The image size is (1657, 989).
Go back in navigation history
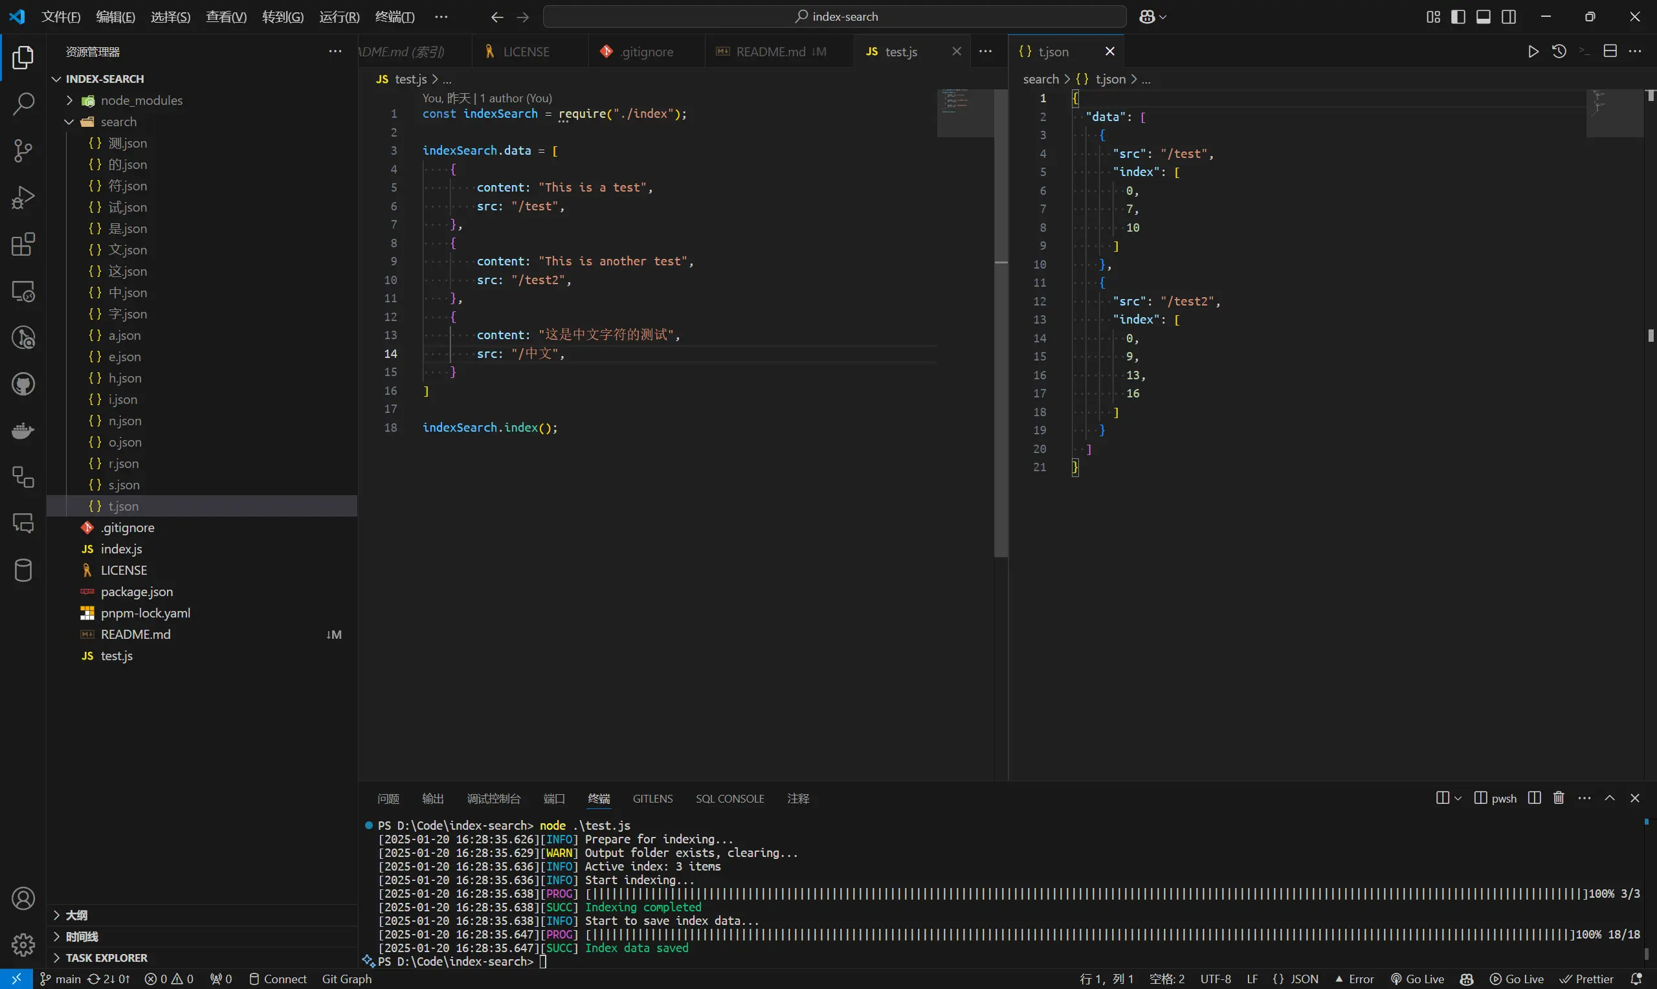(x=497, y=17)
